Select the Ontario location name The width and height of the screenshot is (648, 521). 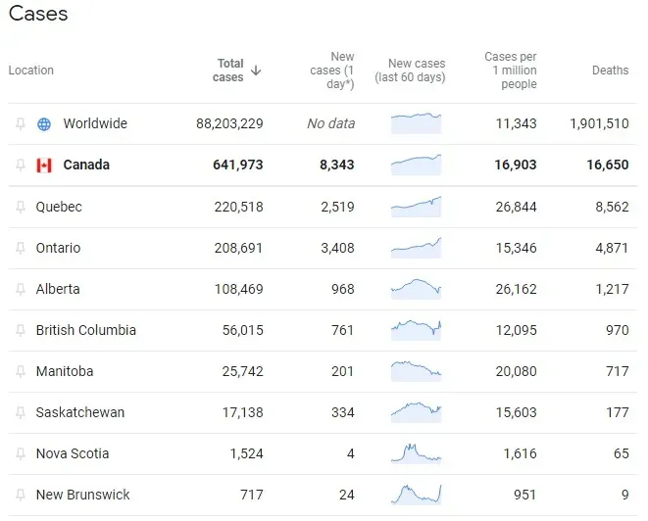tap(58, 248)
